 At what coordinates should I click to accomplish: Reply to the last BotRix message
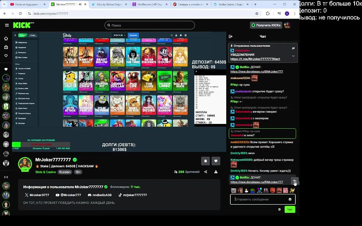pyautogui.click(x=294, y=180)
